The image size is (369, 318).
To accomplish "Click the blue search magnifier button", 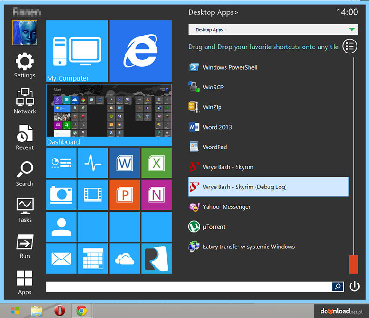I will click(x=338, y=287).
